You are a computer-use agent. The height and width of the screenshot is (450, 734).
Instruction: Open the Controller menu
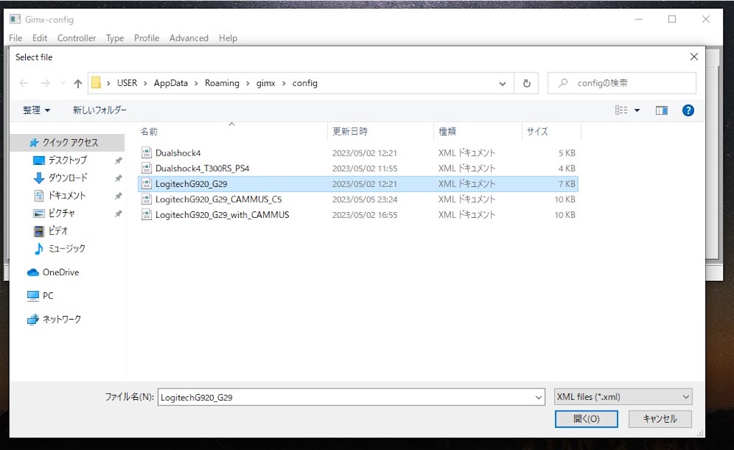pos(76,38)
